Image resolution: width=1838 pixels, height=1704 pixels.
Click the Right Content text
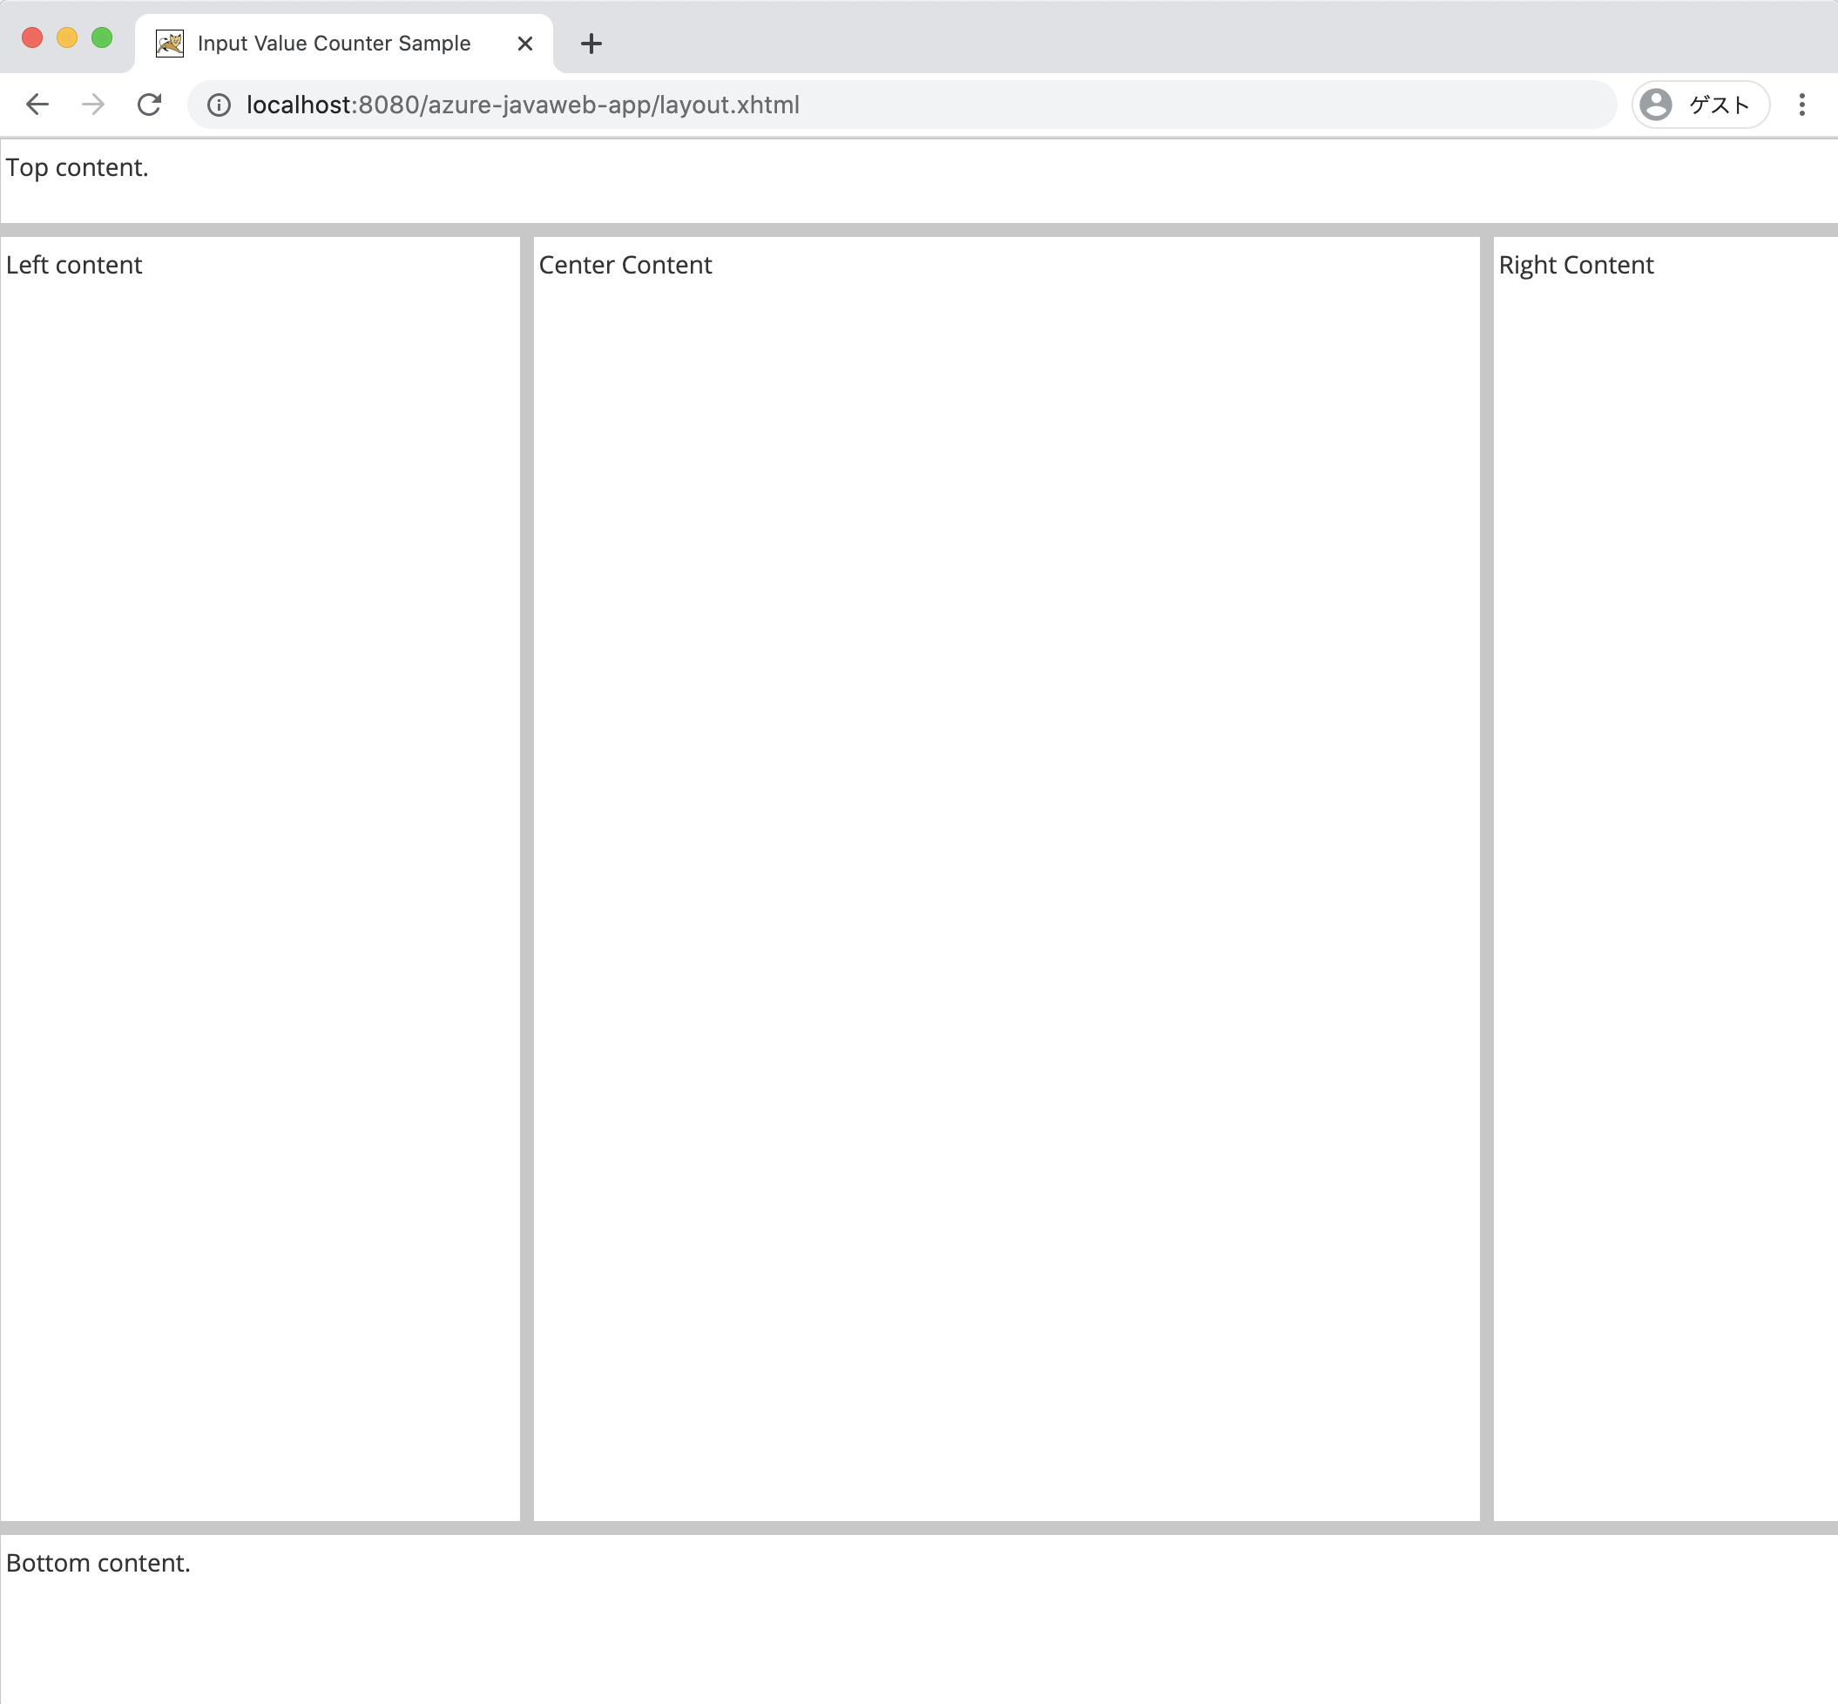(x=1575, y=266)
